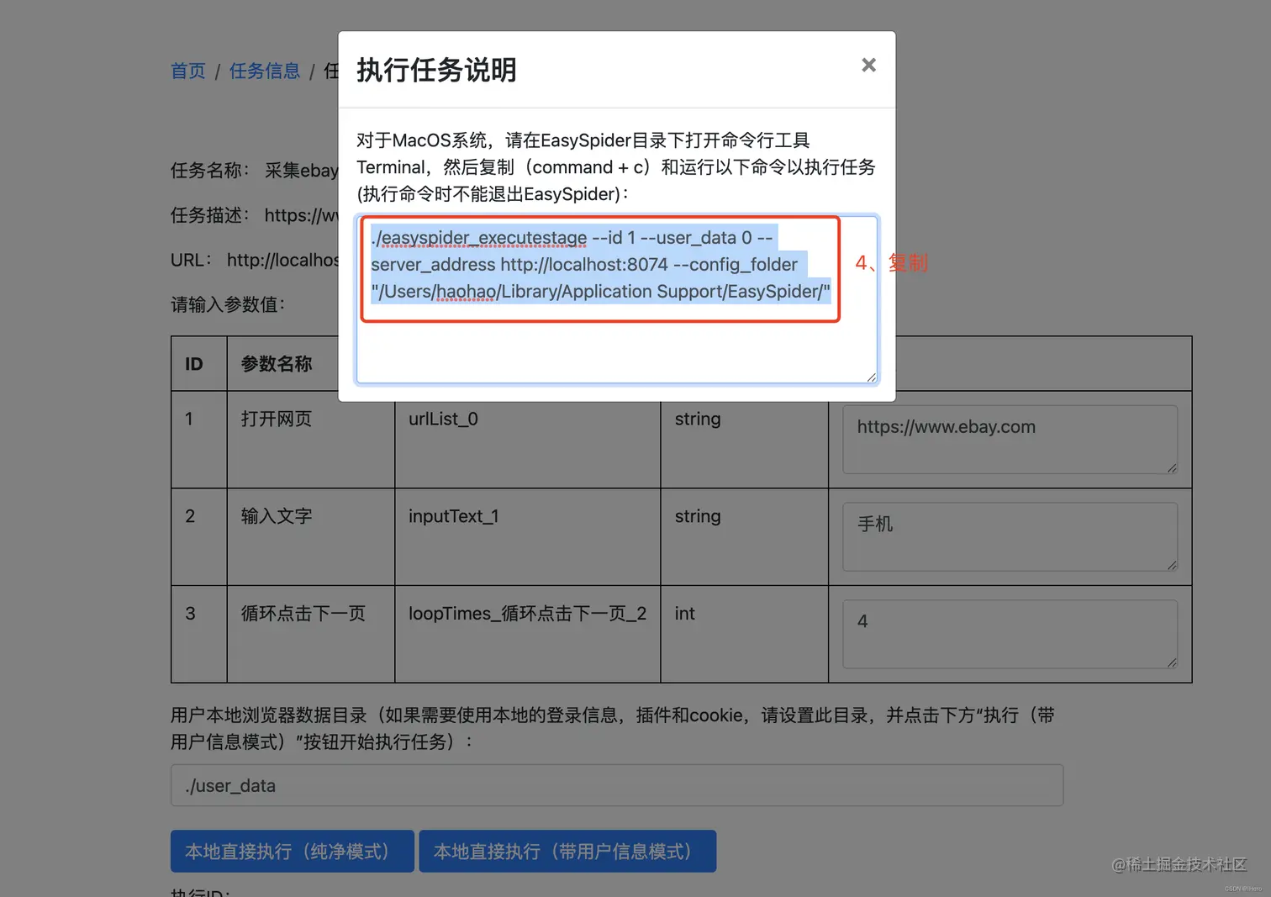Click the resize grip of the command textarea
The image size is (1271, 897).
coord(872,378)
